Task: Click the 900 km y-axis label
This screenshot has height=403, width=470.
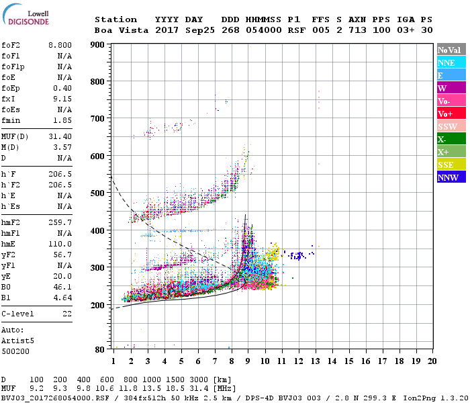Action: [97, 45]
